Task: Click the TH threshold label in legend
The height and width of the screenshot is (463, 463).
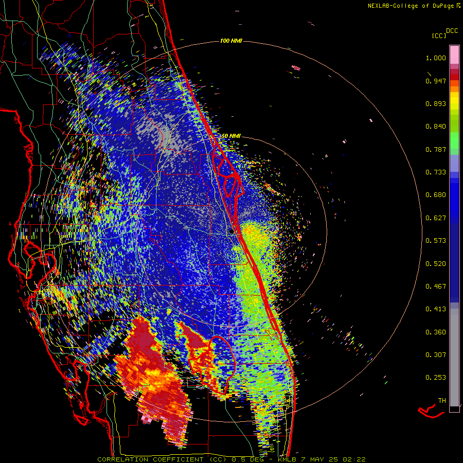Action: 442,401
